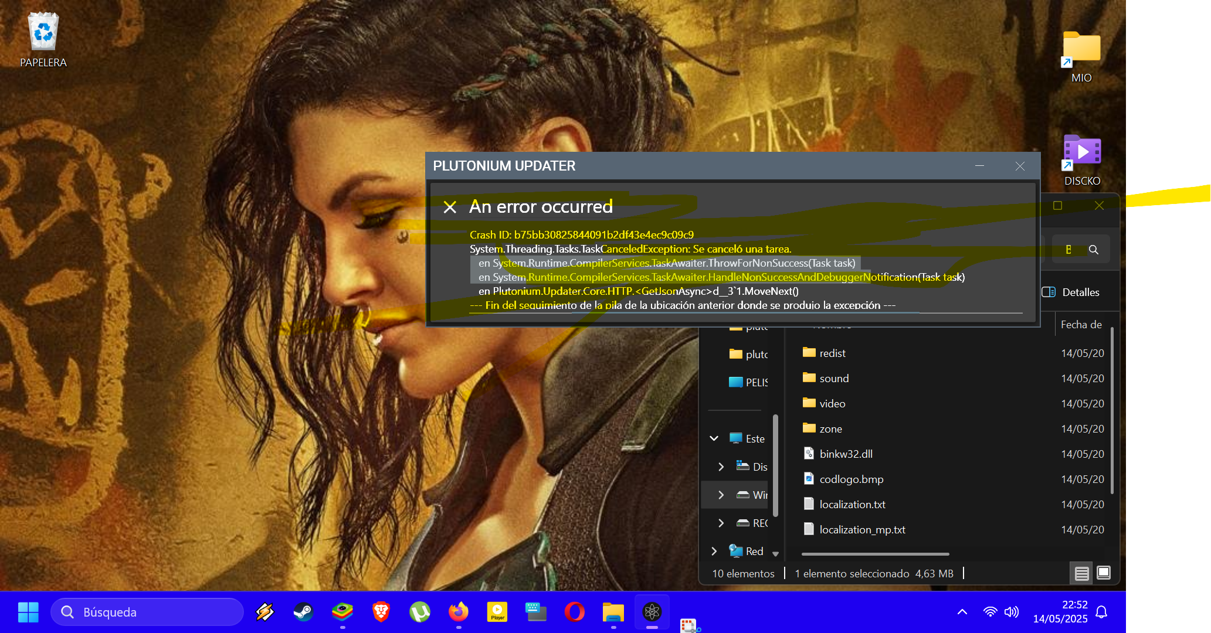Maximize the File Explorer window
The image size is (1211, 633).
pos(1057,206)
